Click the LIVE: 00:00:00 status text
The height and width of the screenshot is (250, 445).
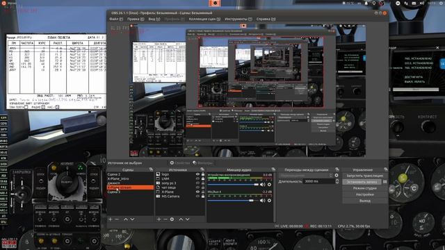coord(292,226)
